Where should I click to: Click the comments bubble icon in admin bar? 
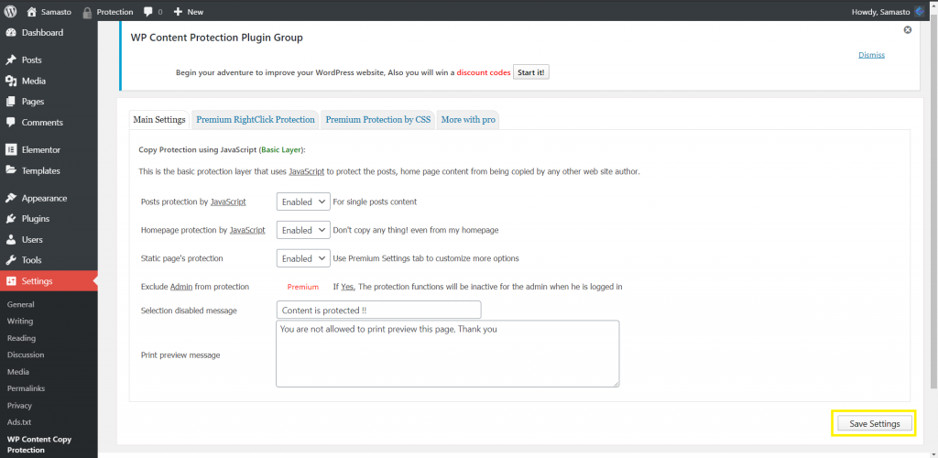[149, 11]
